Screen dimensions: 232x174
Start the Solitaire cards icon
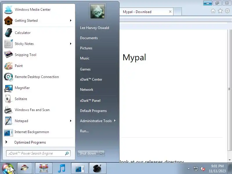(8, 99)
